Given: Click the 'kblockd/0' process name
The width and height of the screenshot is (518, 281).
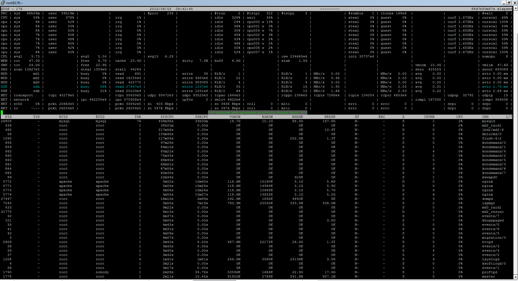Looking at the screenshot, I should (x=492, y=134).
